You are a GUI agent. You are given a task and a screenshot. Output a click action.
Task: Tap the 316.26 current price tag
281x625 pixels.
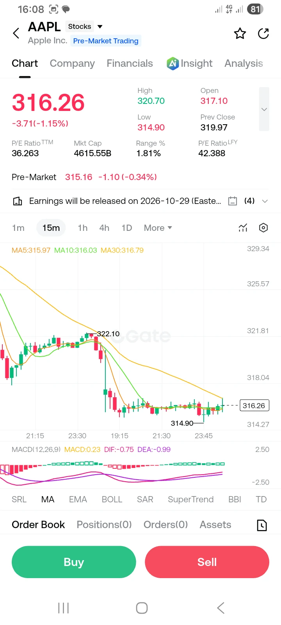coord(254,405)
